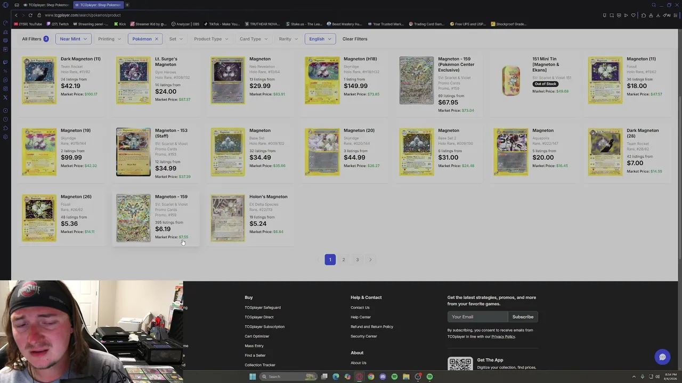
Task: Open the browser extensions icon
Action: pyautogui.click(x=644, y=15)
